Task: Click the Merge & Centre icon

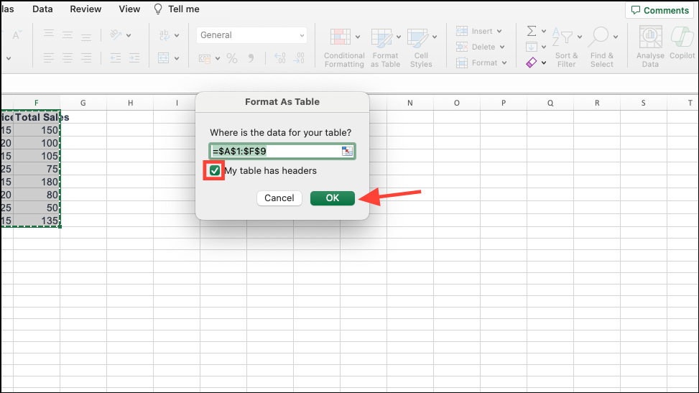Action: pyautogui.click(x=164, y=58)
